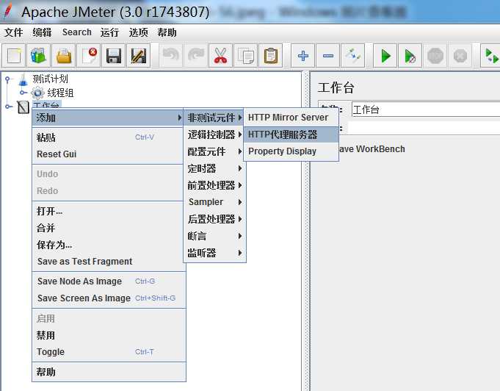Click the Expand all plus icon
This screenshot has height=391, width=500.
tap(303, 56)
